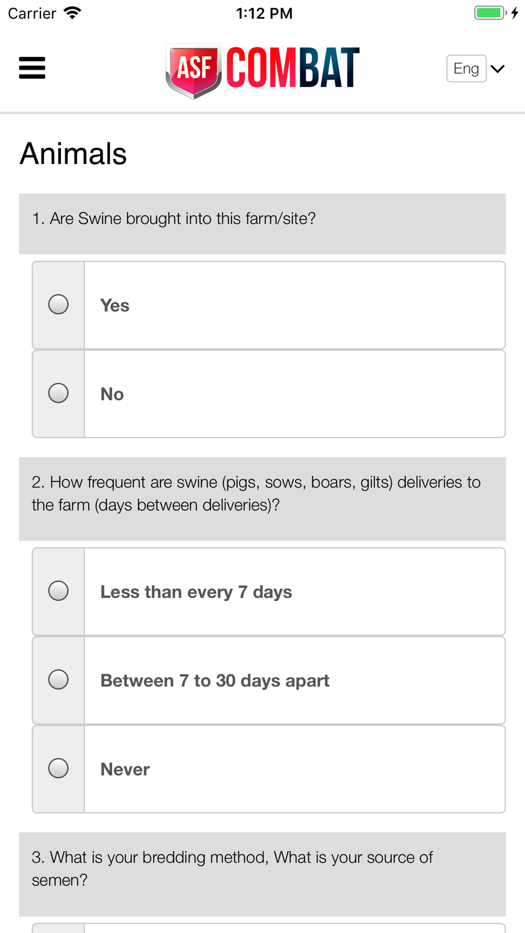Tap the ASF Combat logo
This screenshot has height=933, width=525.
click(262, 70)
